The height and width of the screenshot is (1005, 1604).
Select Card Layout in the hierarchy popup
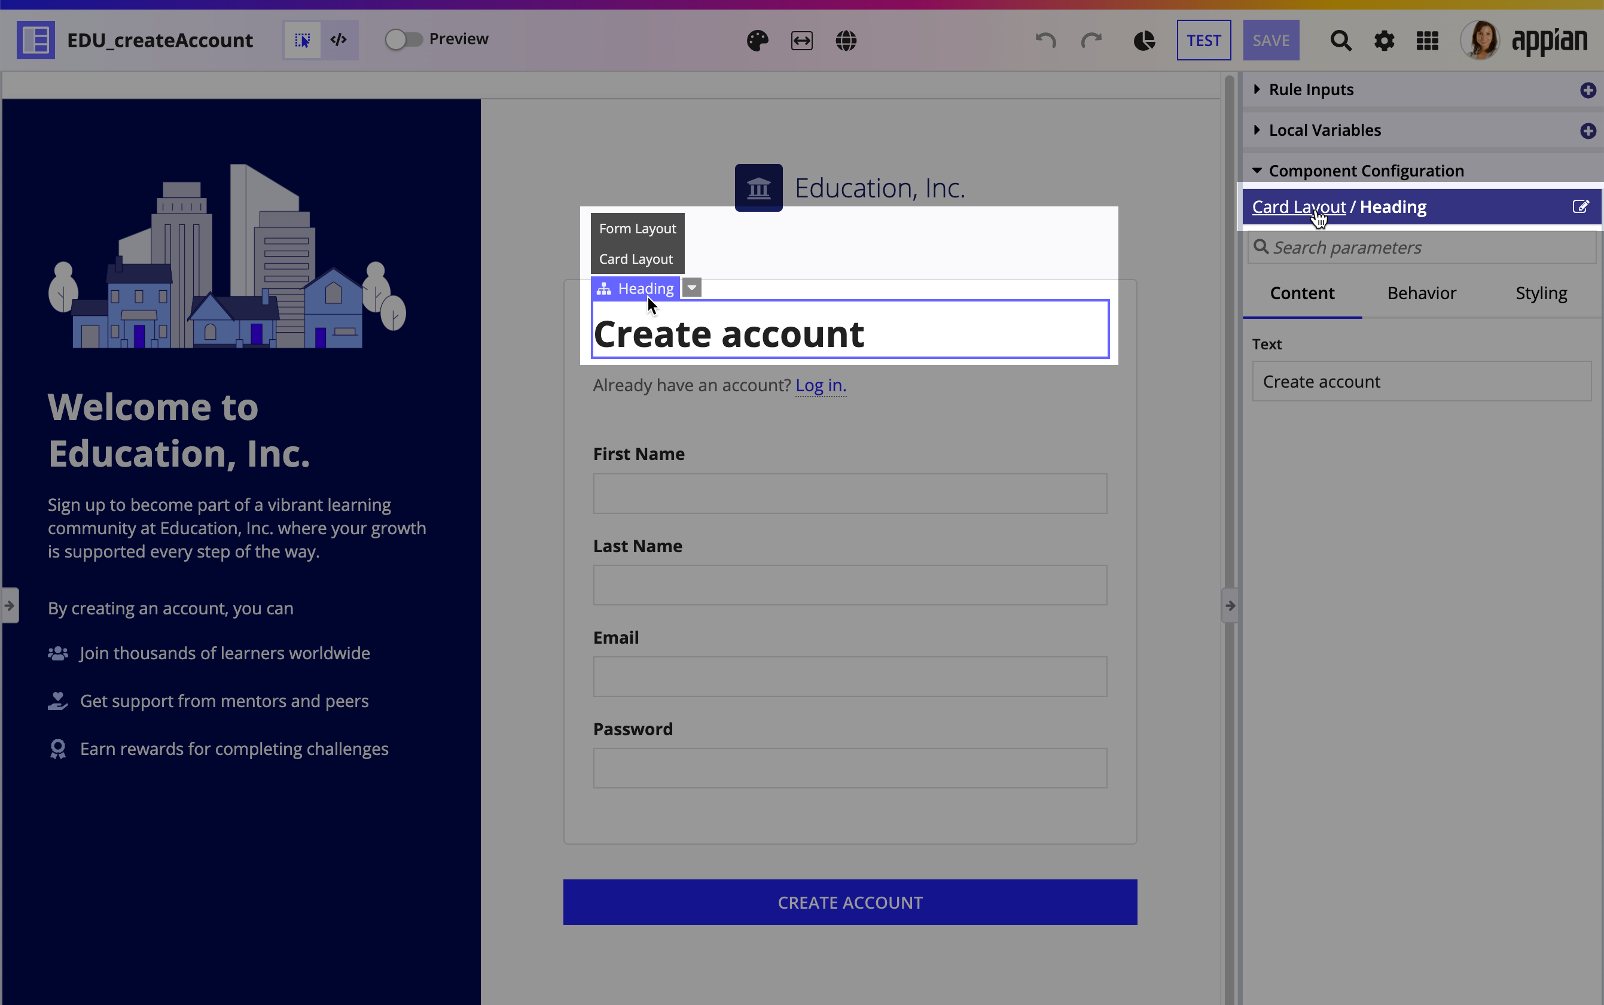(x=636, y=259)
